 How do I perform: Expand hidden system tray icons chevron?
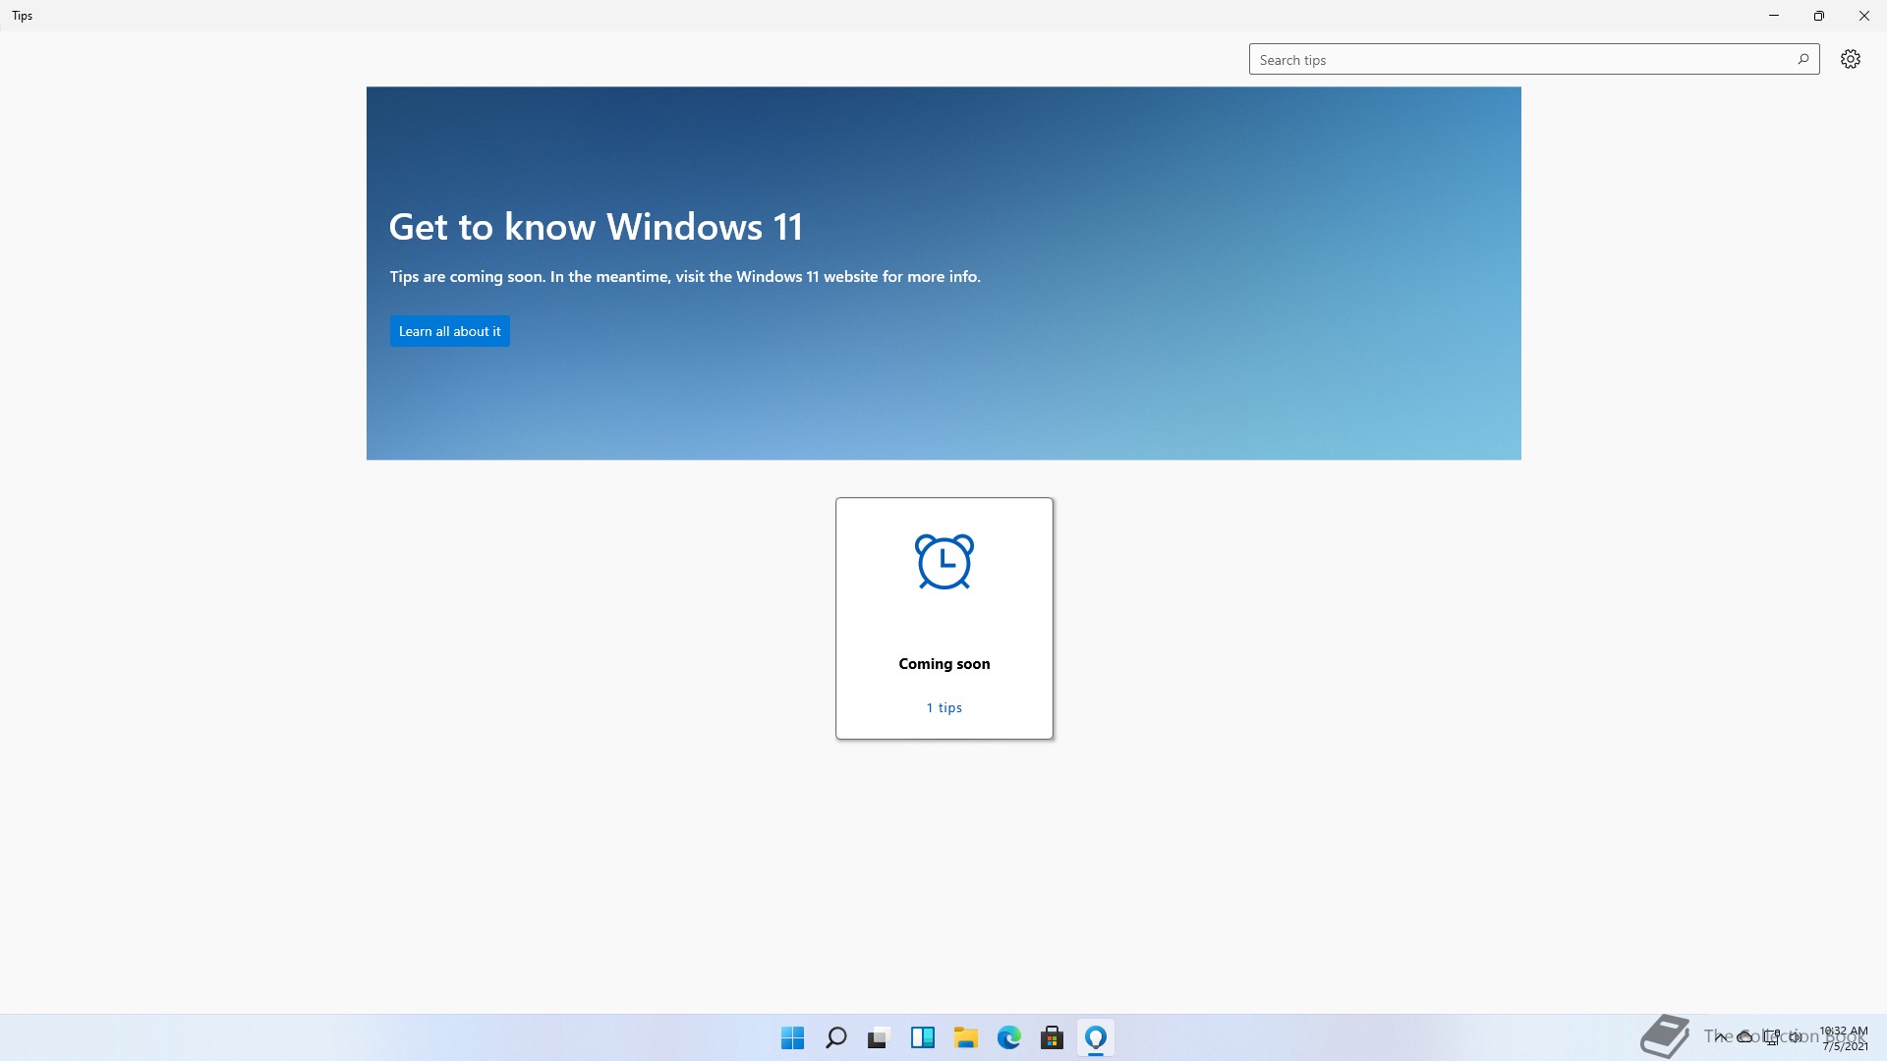[1720, 1037]
